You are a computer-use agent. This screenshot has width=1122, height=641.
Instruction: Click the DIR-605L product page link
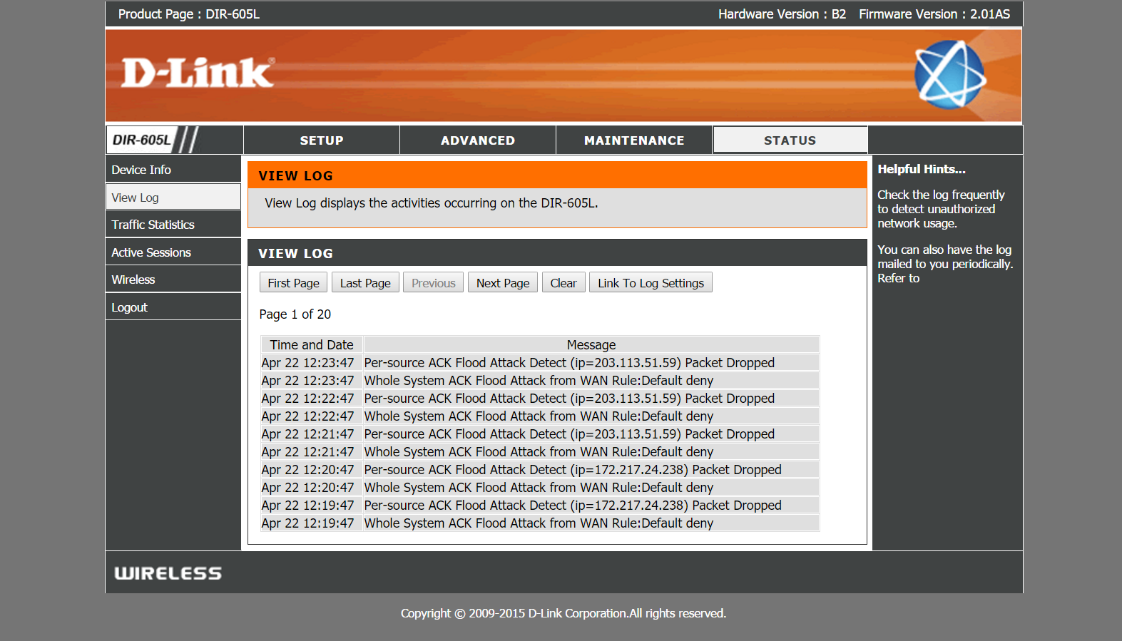coord(233,14)
